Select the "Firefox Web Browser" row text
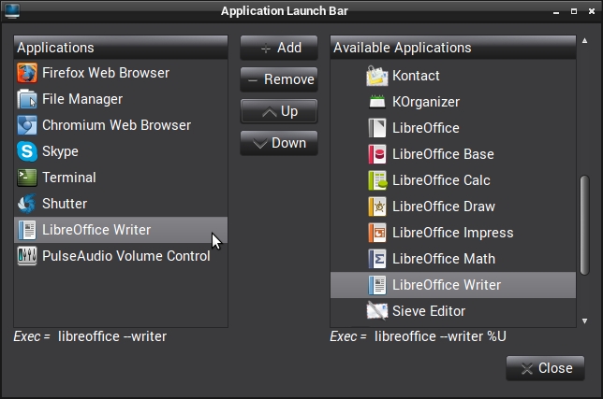Image resolution: width=603 pixels, height=399 pixels. 106,73
